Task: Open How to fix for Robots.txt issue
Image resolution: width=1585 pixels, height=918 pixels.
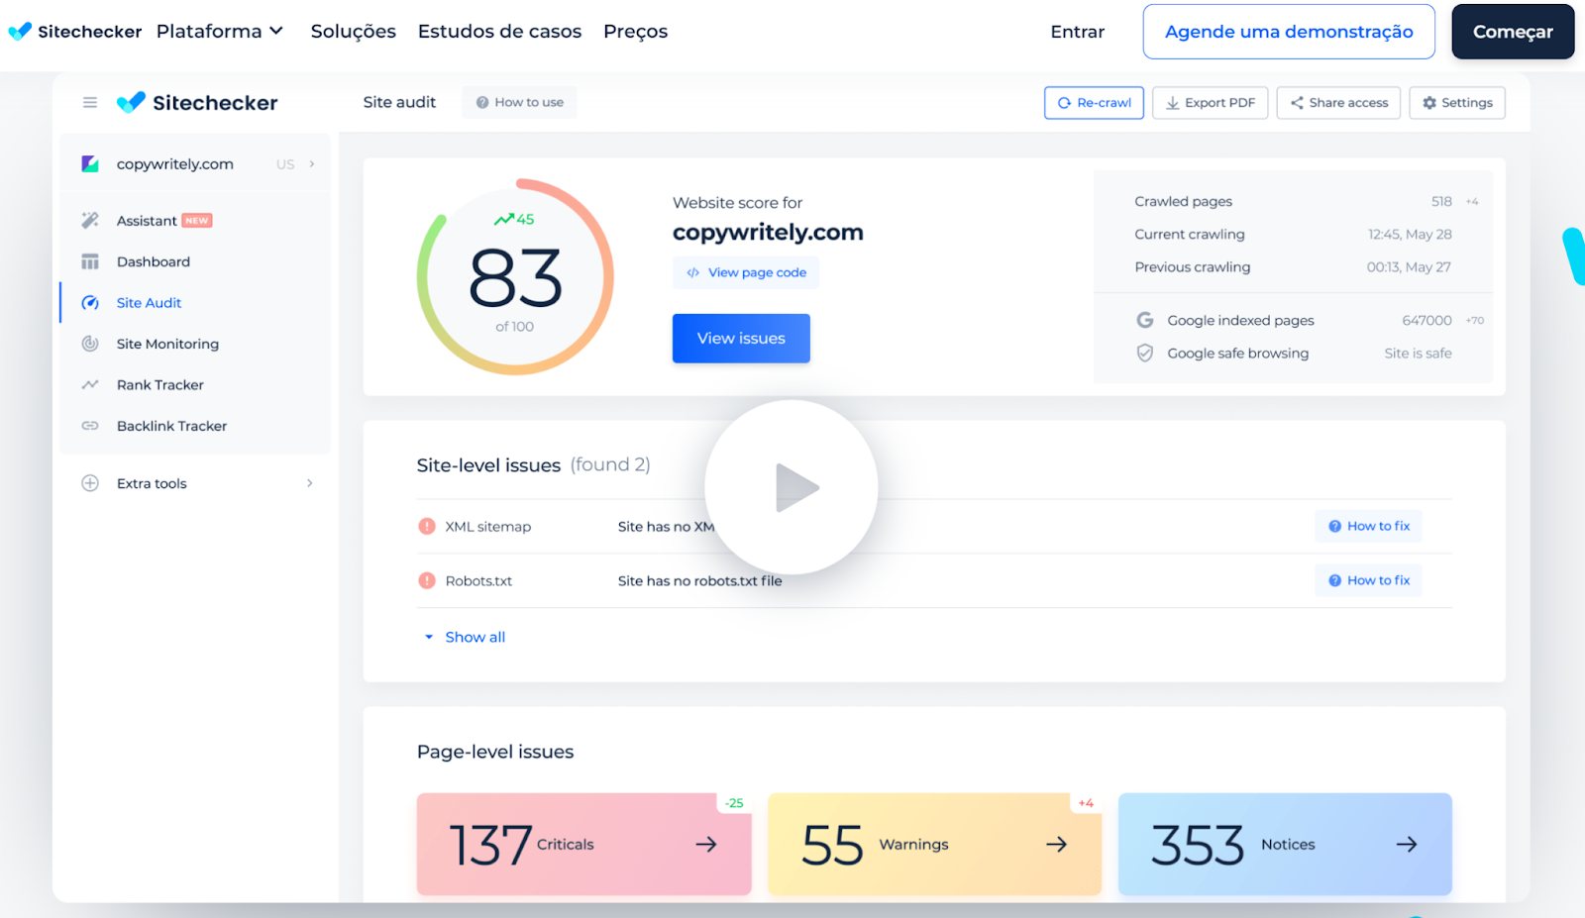Action: coord(1368,580)
